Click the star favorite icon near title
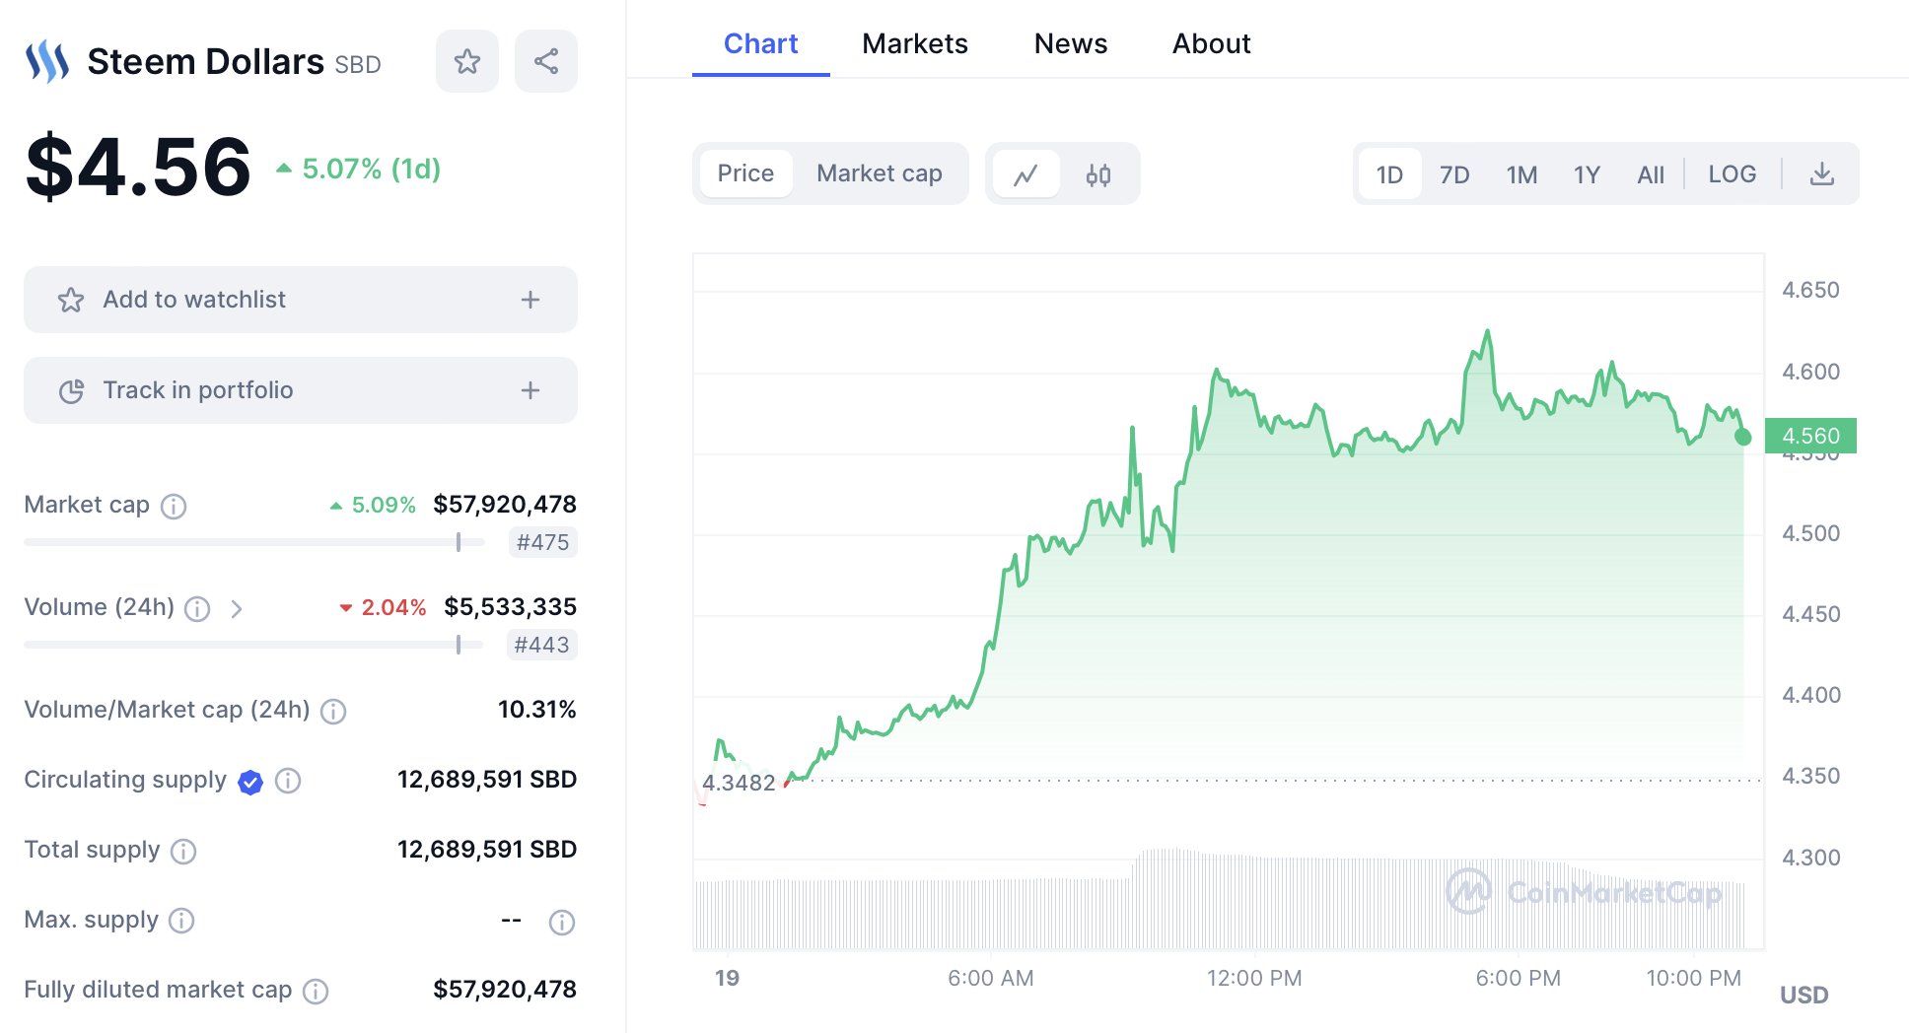This screenshot has width=1909, height=1033. pos(467,62)
